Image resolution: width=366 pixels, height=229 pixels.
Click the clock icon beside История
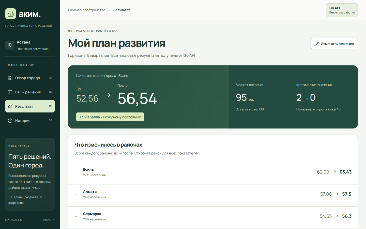[x=10, y=121]
